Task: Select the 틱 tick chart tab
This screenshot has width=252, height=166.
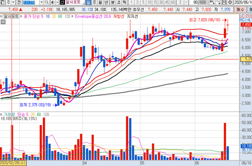Action: 125,2
